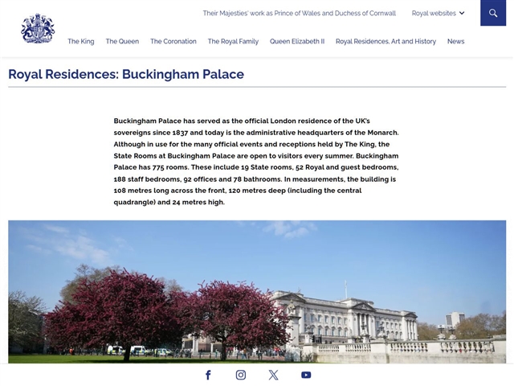The height and width of the screenshot is (386, 514).
Task: Click the text '775 rooms' in paragraph
Action: pos(170,167)
